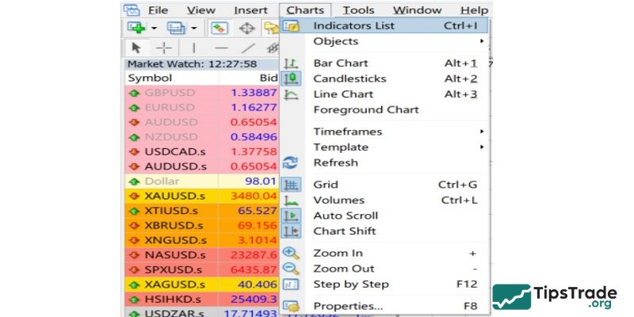
Task: Select the trendline drawing tool
Action: (x=248, y=48)
